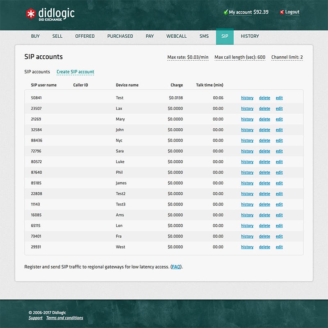Screen dimensions: 328x328
Task: Switch to the PURCHASED tab
Action: (x=120, y=36)
